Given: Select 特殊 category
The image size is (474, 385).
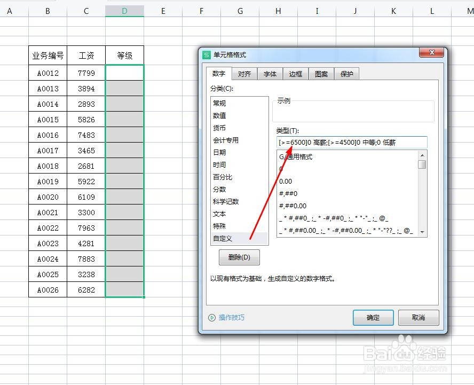Looking at the screenshot, I should coord(239,226).
